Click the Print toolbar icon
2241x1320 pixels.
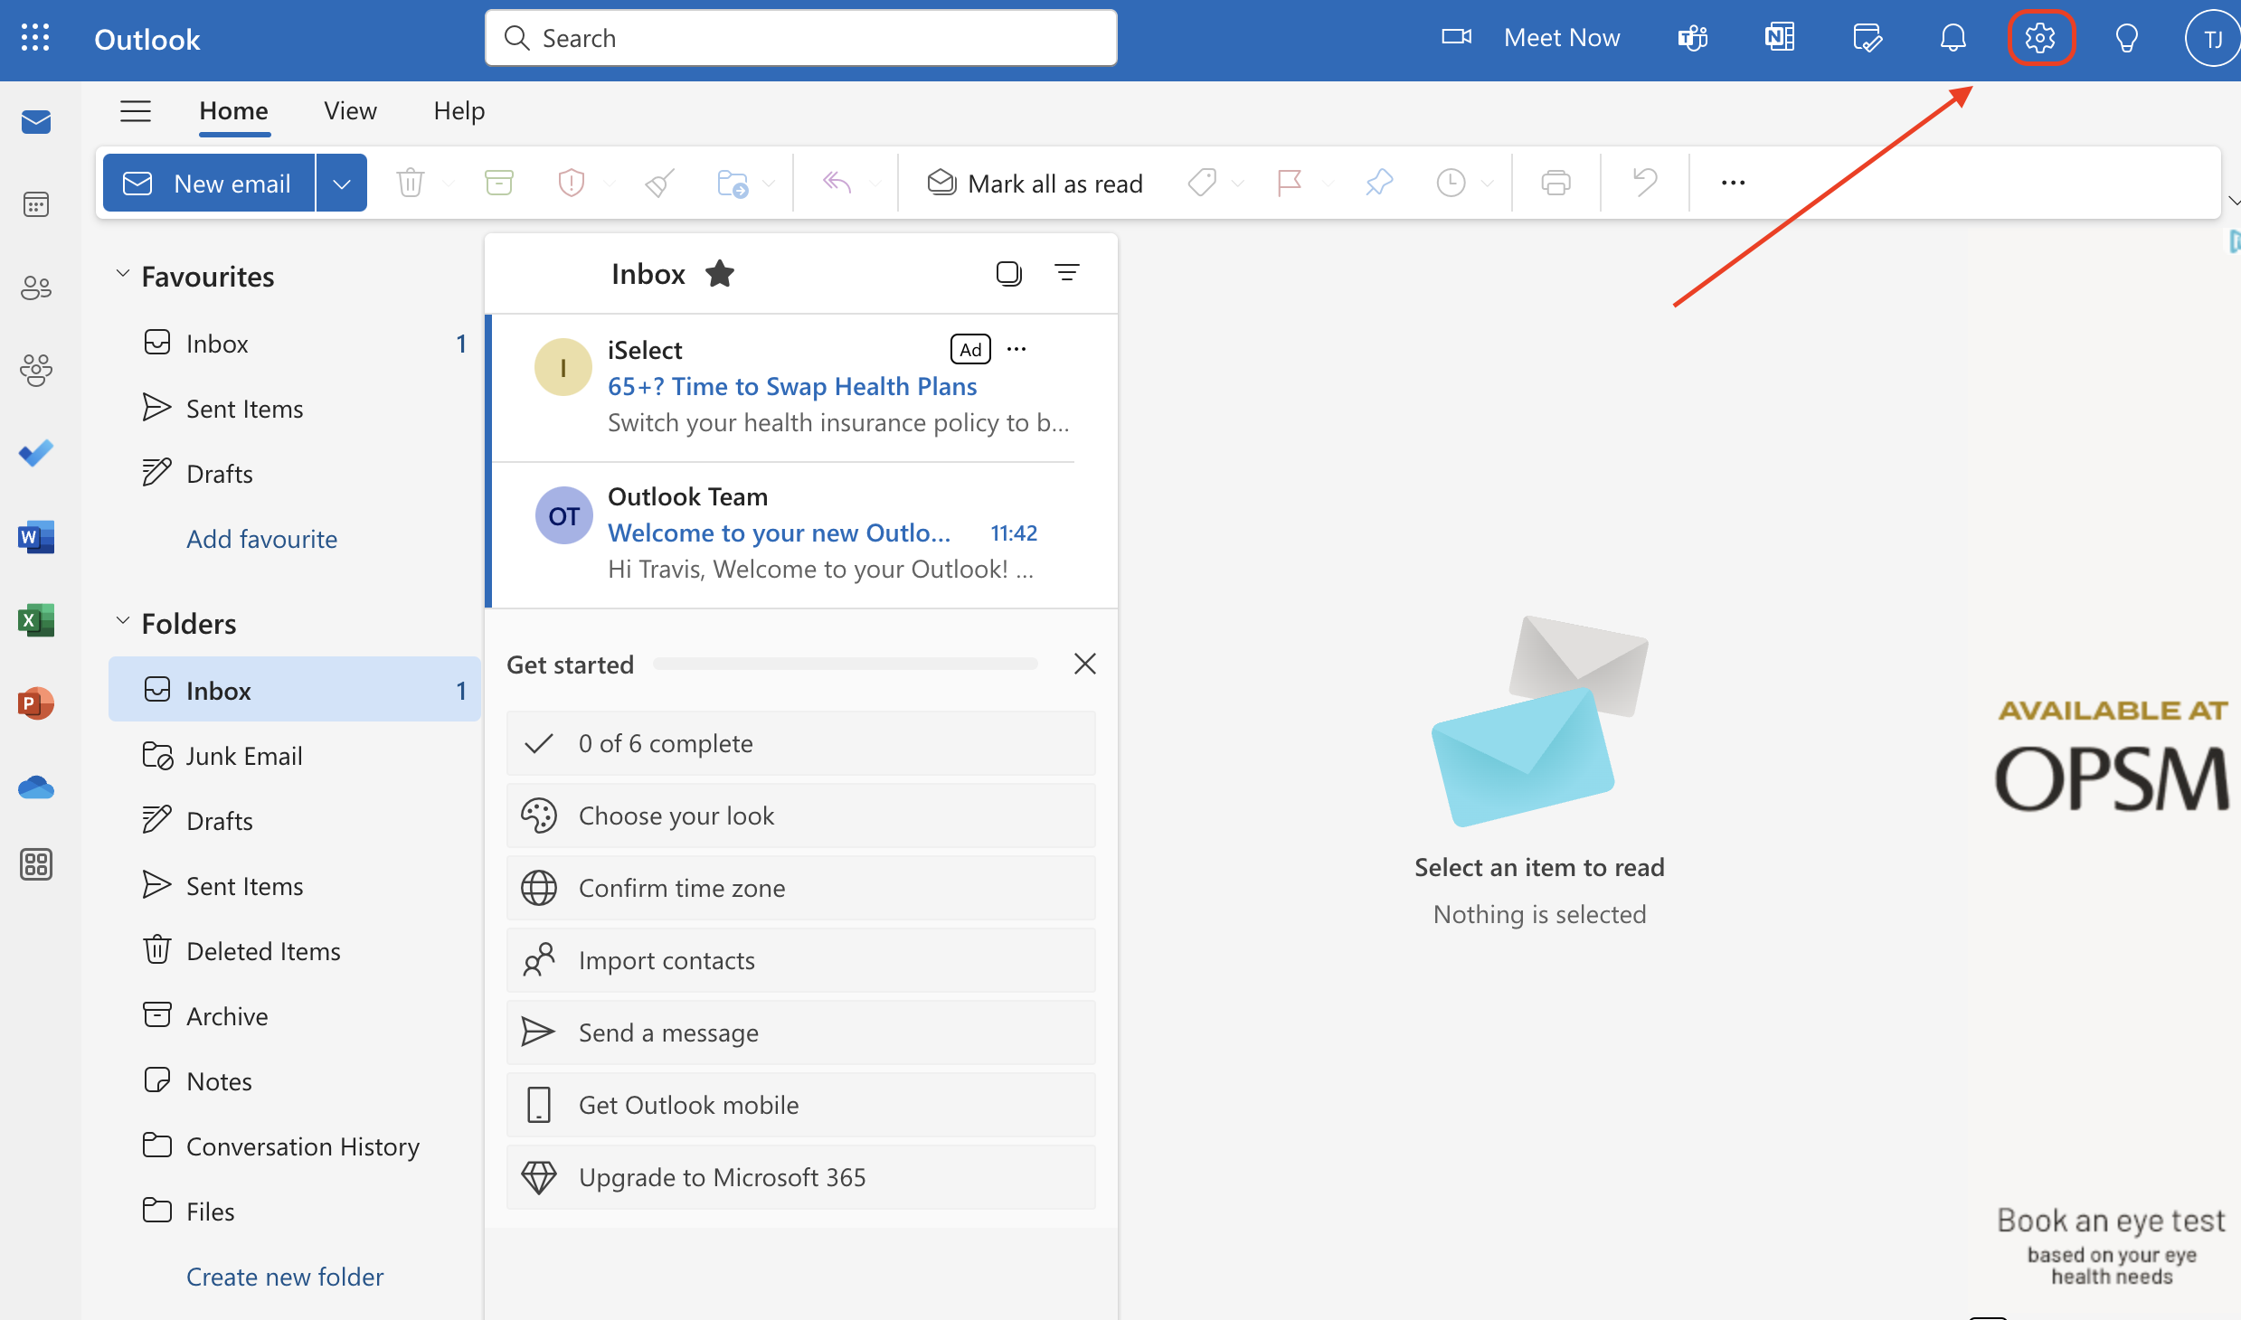point(1555,183)
